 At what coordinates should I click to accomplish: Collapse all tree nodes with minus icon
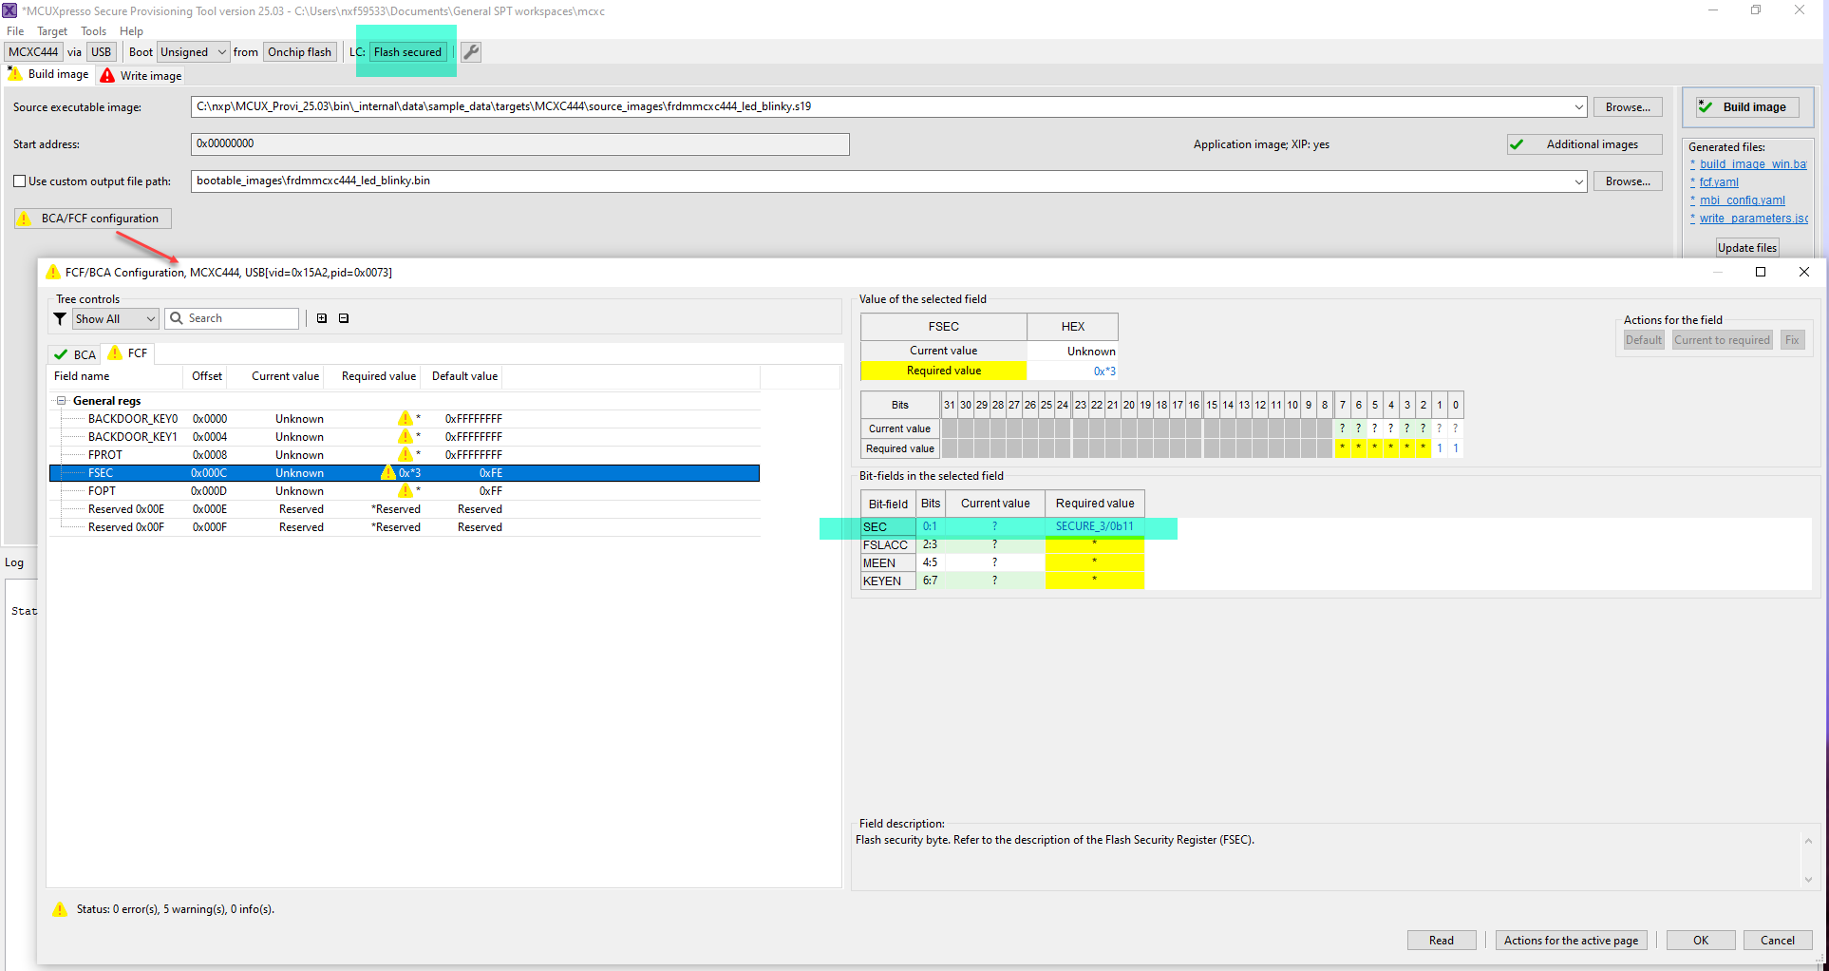click(344, 318)
